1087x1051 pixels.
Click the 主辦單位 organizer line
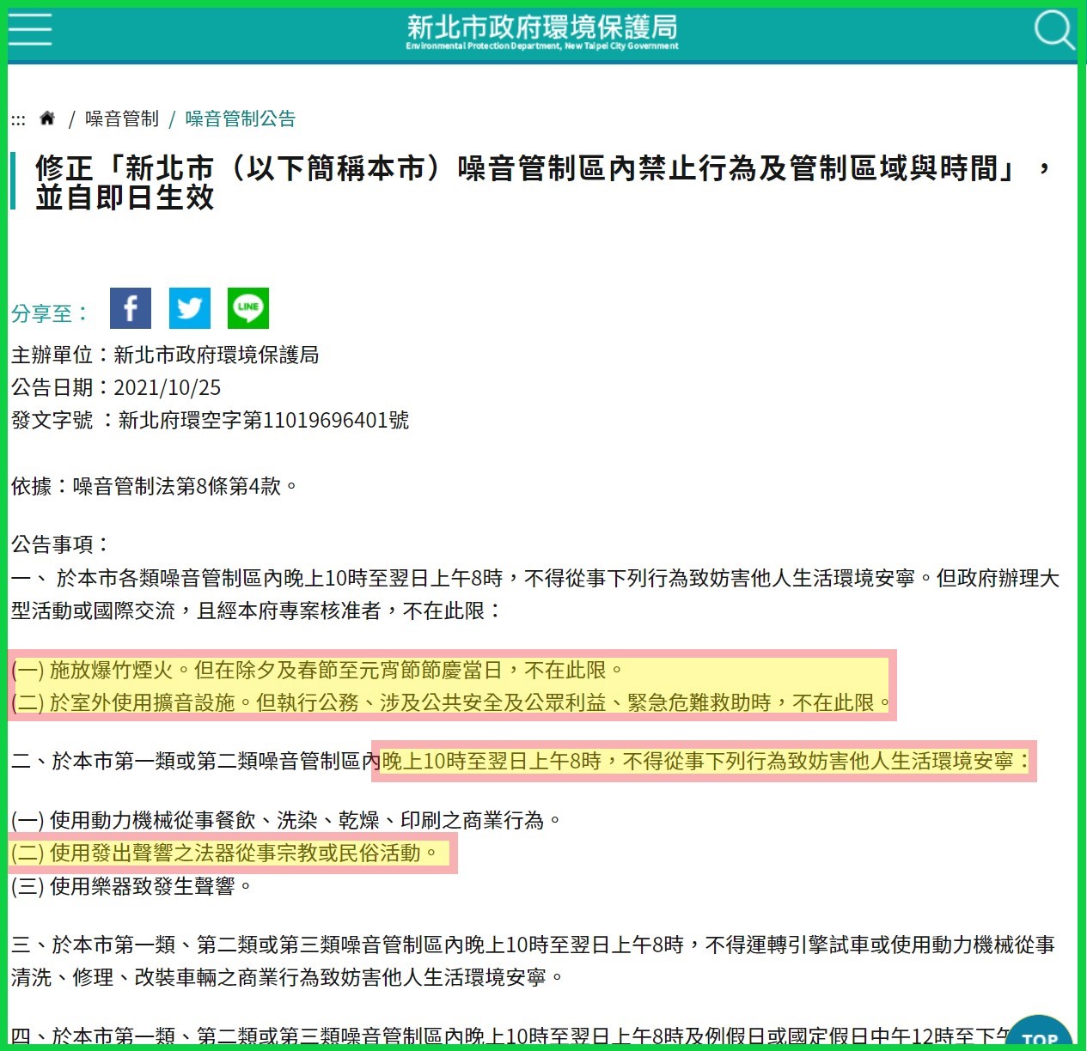[x=165, y=355]
